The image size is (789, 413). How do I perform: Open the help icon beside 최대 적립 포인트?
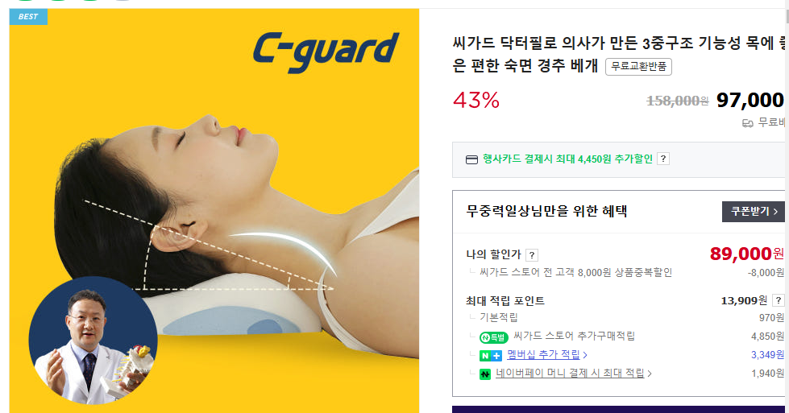pyautogui.click(x=778, y=300)
